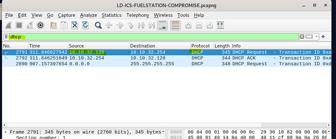Select packet 2890 DHCP Request row
Screen dimensions: 336x139
tap(129, 64)
